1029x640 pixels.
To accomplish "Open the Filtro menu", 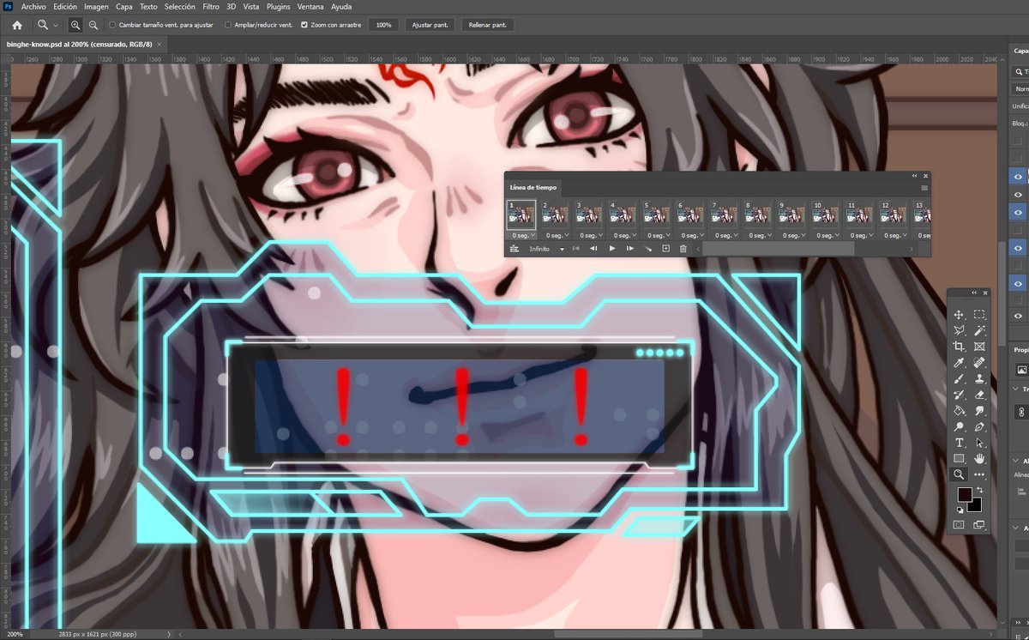I will click(x=211, y=6).
